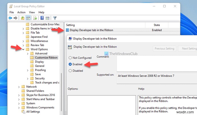Open the Help menu
This screenshot has width=197, height=115.
[41, 12]
